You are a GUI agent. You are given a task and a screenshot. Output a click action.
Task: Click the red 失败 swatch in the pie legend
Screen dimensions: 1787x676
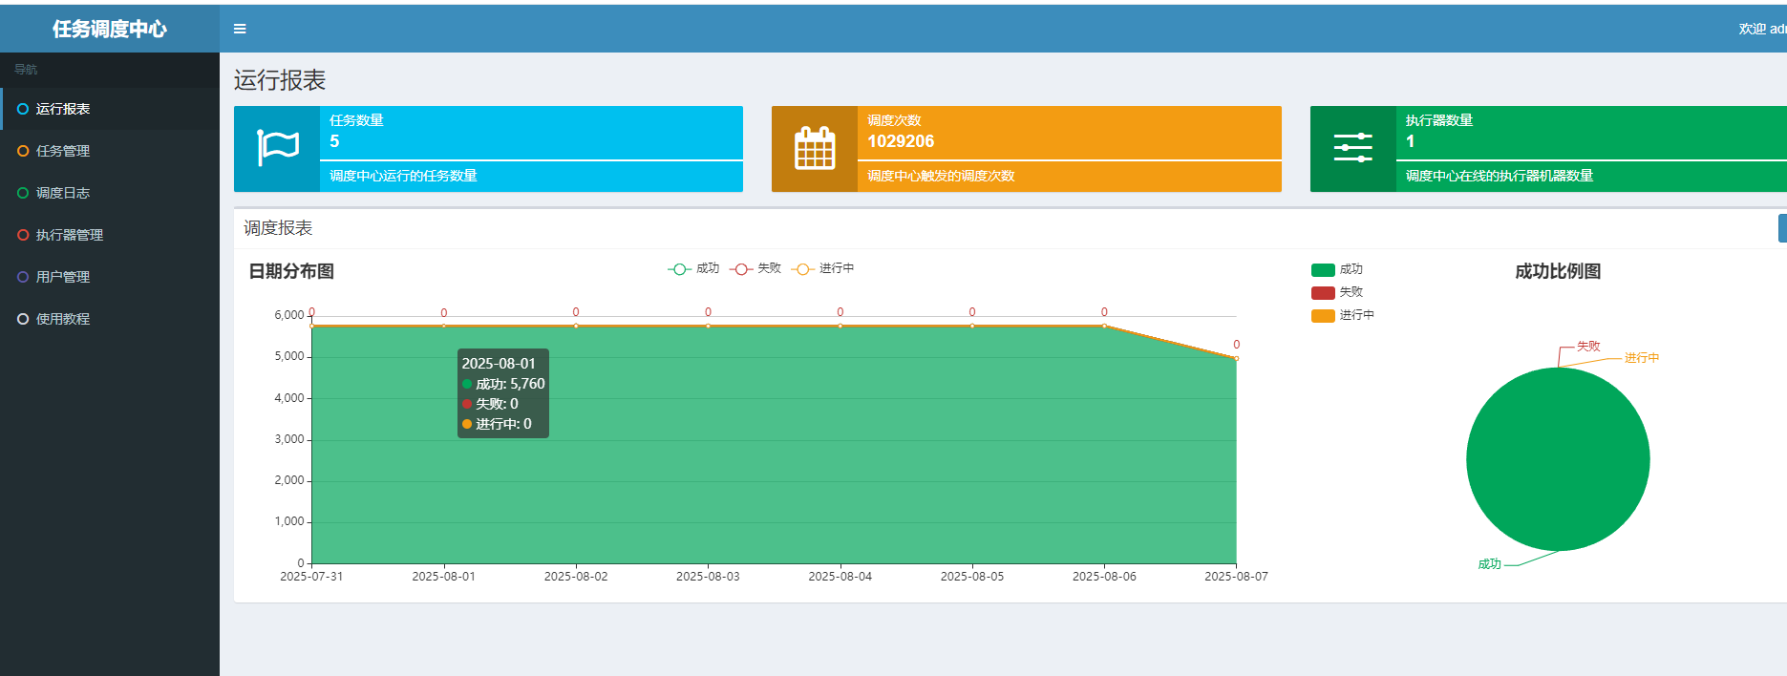pos(1323,293)
